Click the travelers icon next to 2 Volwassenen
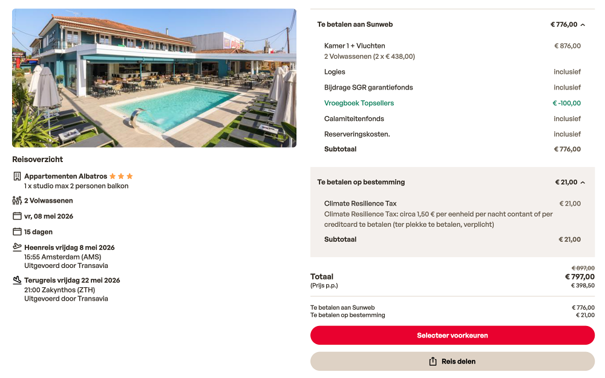Image resolution: width=605 pixels, height=378 pixels. click(x=17, y=201)
